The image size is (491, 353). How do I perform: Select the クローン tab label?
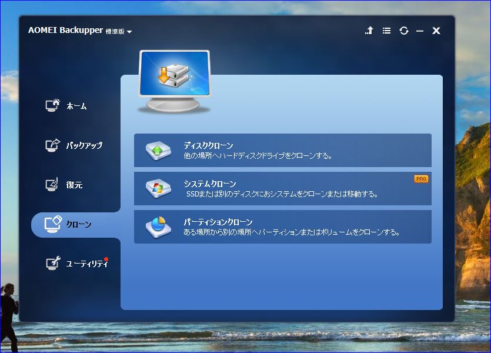coord(79,224)
